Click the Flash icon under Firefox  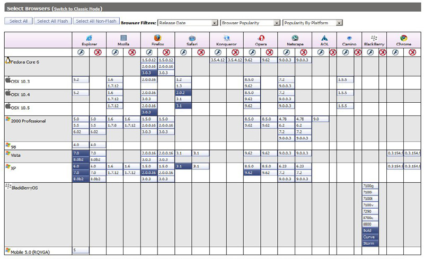coord(149,52)
